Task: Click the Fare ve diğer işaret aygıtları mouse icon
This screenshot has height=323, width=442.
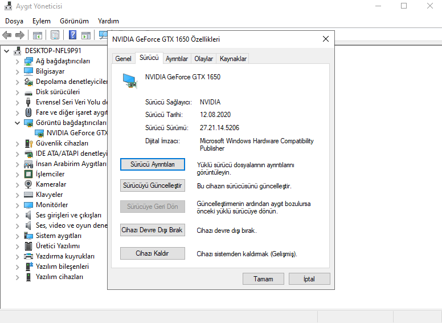Action: [28, 112]
